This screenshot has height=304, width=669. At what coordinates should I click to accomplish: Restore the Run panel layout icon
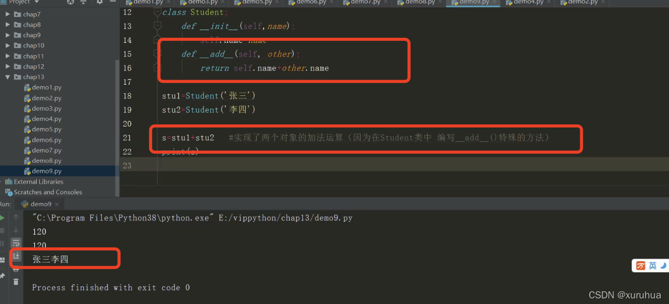click(2, 260)
